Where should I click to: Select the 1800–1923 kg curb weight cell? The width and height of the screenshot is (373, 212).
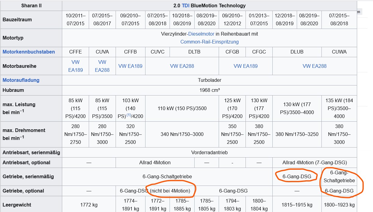click(x=339, y=205)
